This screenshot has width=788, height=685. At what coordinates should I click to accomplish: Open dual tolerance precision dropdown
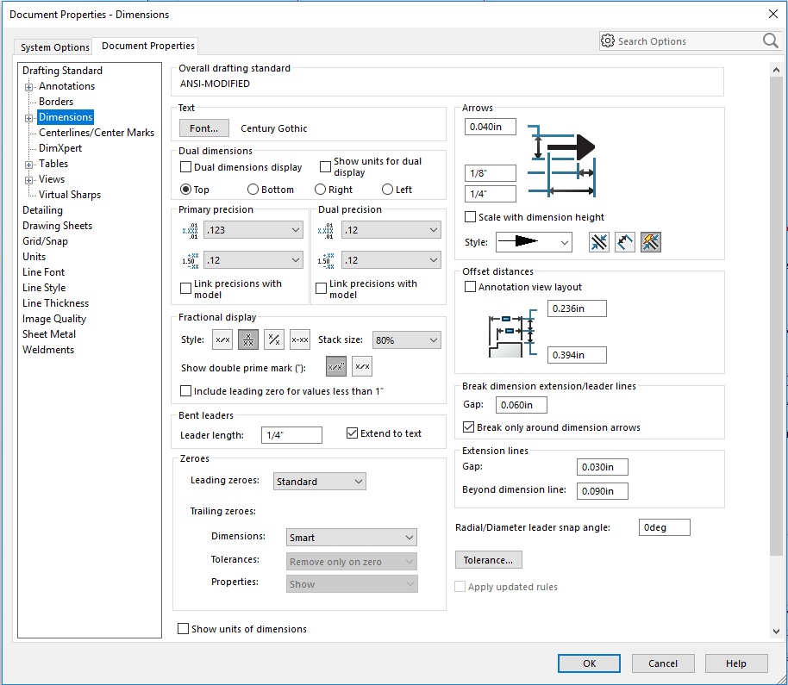click(391, 260)
